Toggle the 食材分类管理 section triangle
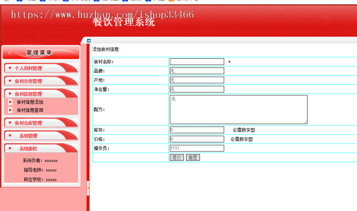This screenshot has height=211, width=357. [x=10, y=81]
